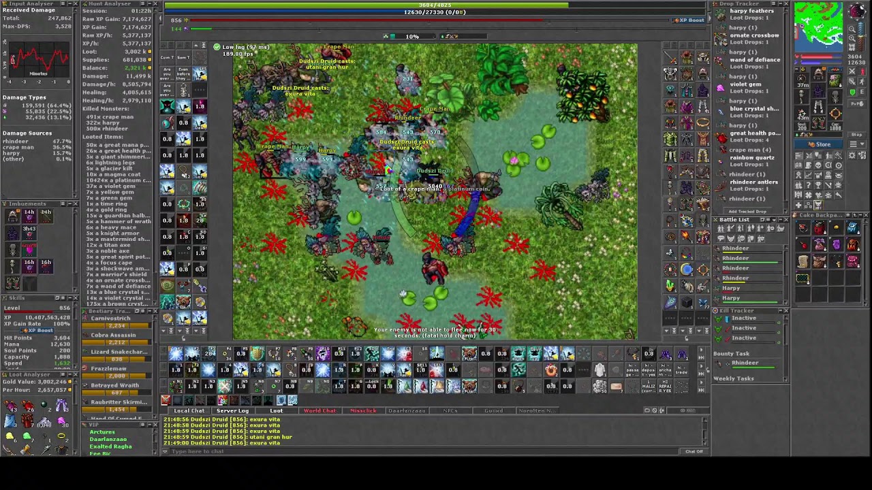The image size is (872, 490).
Task: Click the harpy feathers icon in Drop Tracker
Action: pyautogui.click(x=720, y=14)
